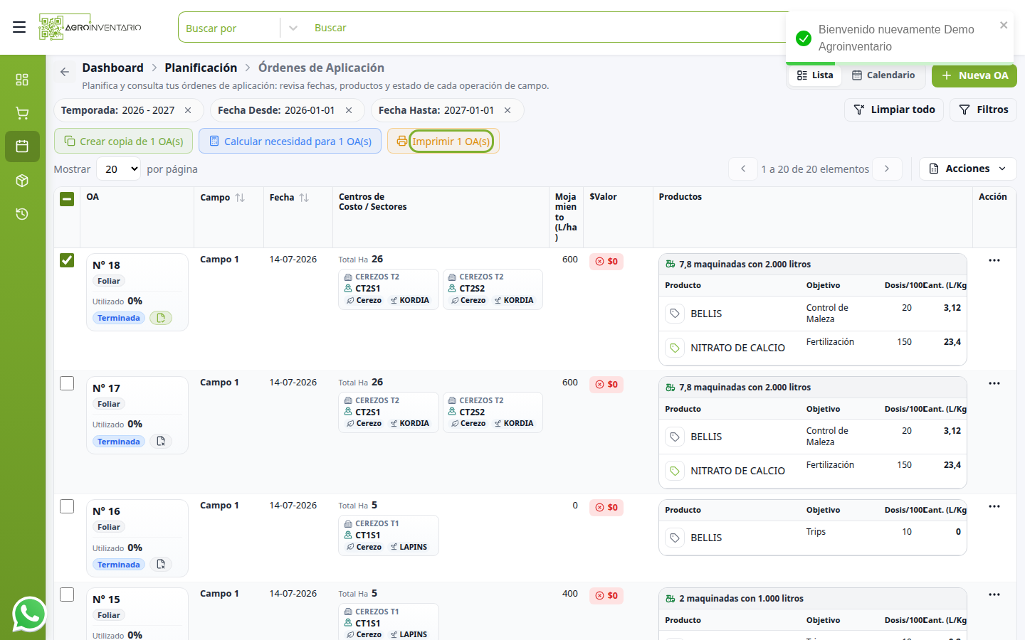
Task: Change rows per page dropdown
Action: point(118,169)
